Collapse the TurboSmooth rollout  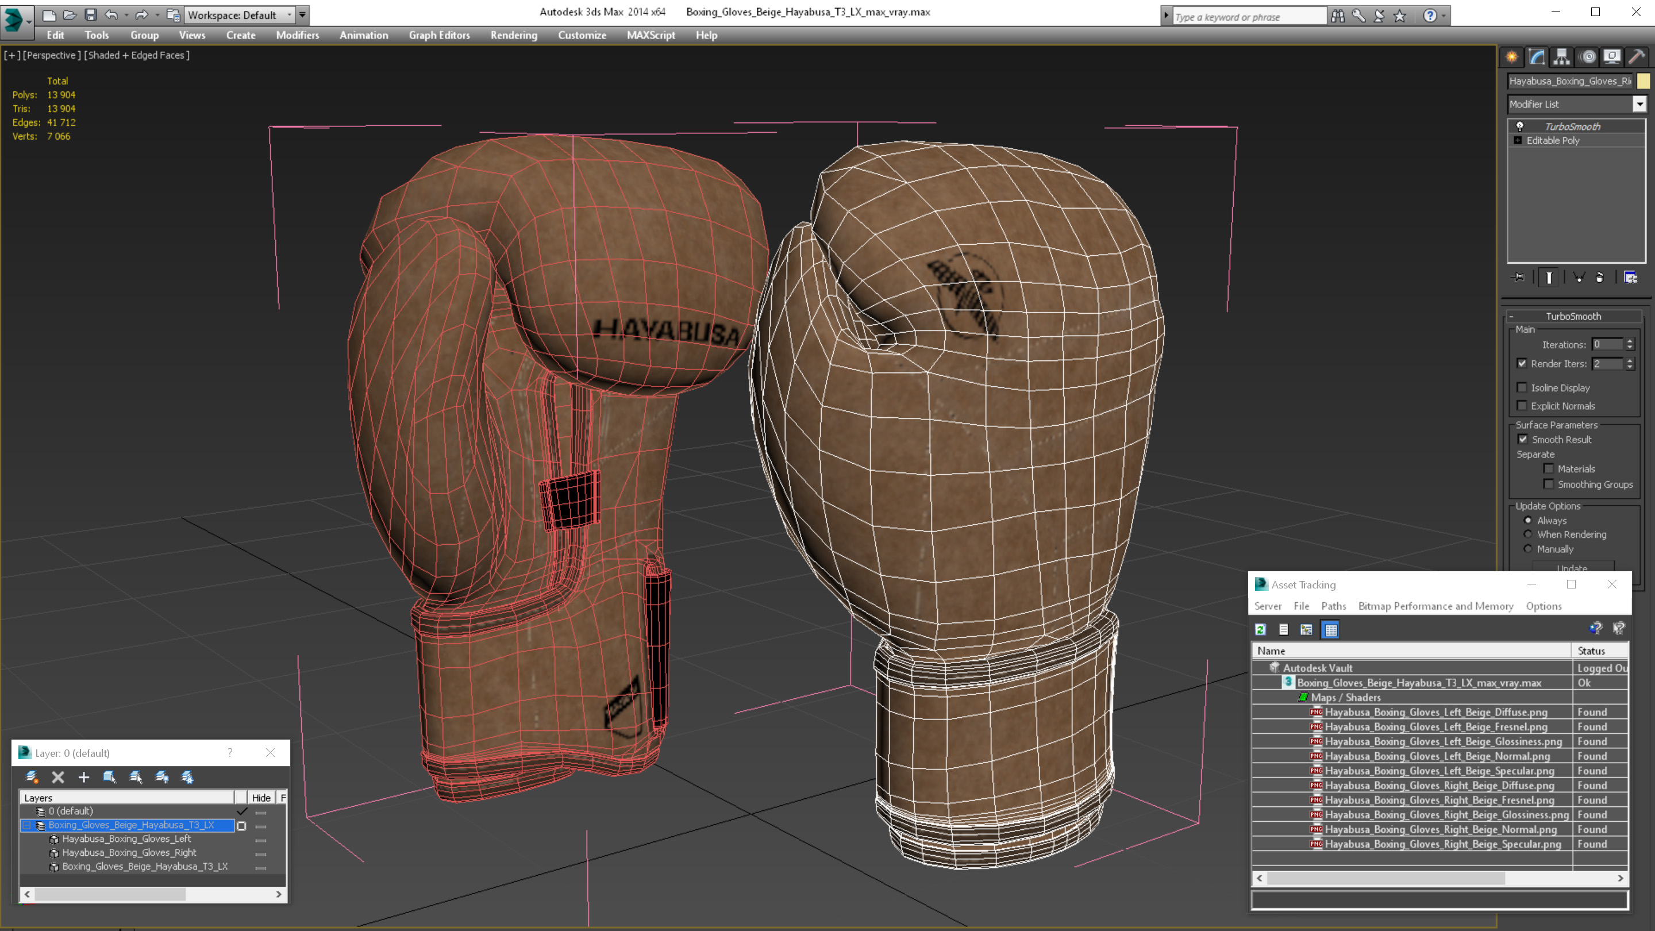tap(1512, 316)
